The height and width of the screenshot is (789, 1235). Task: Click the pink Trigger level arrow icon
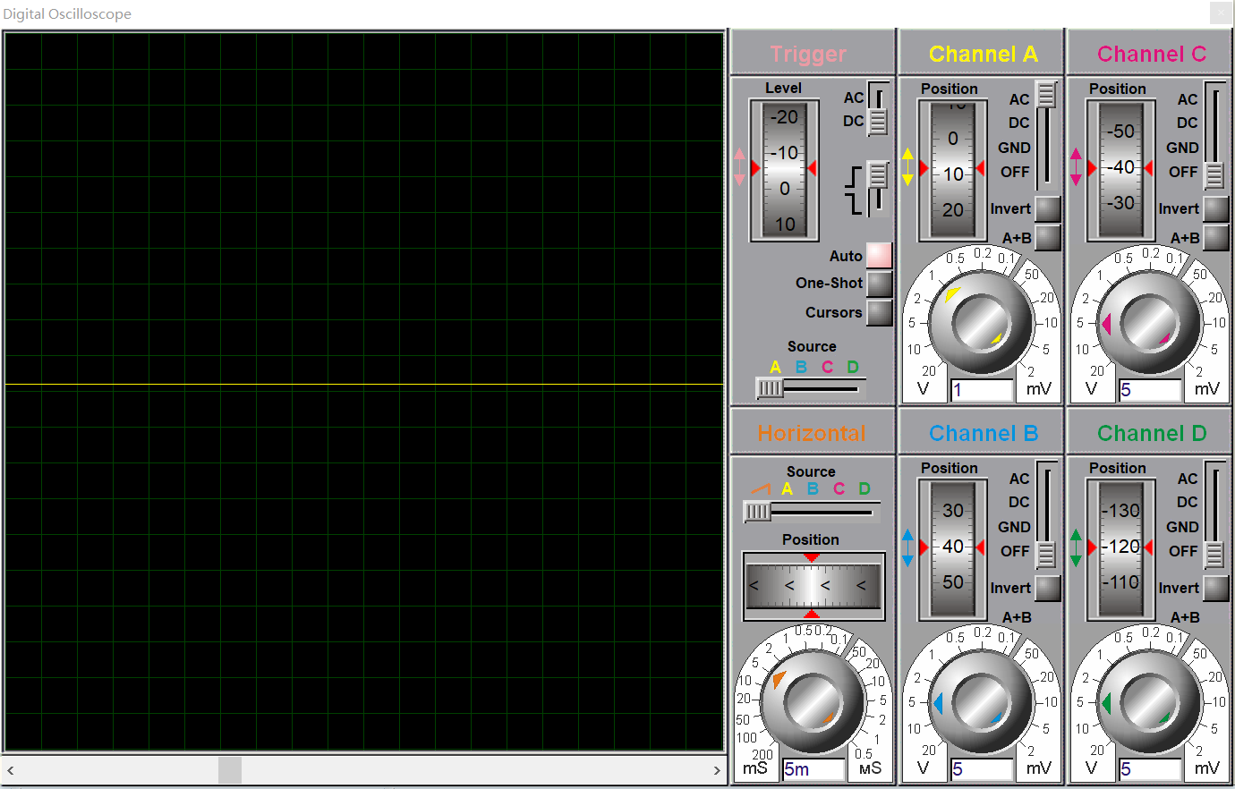pyautogui.click(x=739, y=167)
